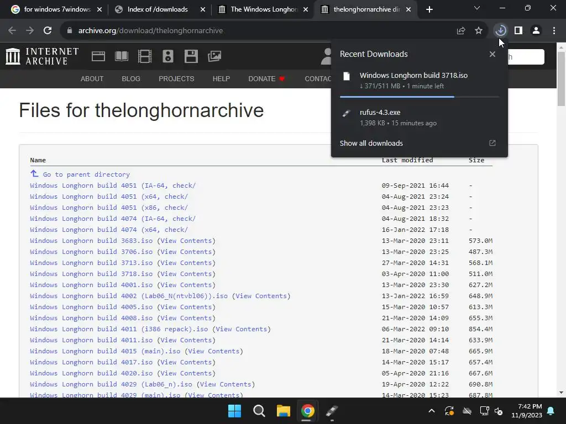Click Go to parent directory link

[x=86, y=174]
